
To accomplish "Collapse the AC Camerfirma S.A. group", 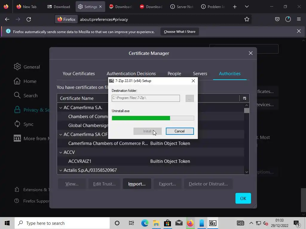I will pyautogui.click(x=61, y=108).
